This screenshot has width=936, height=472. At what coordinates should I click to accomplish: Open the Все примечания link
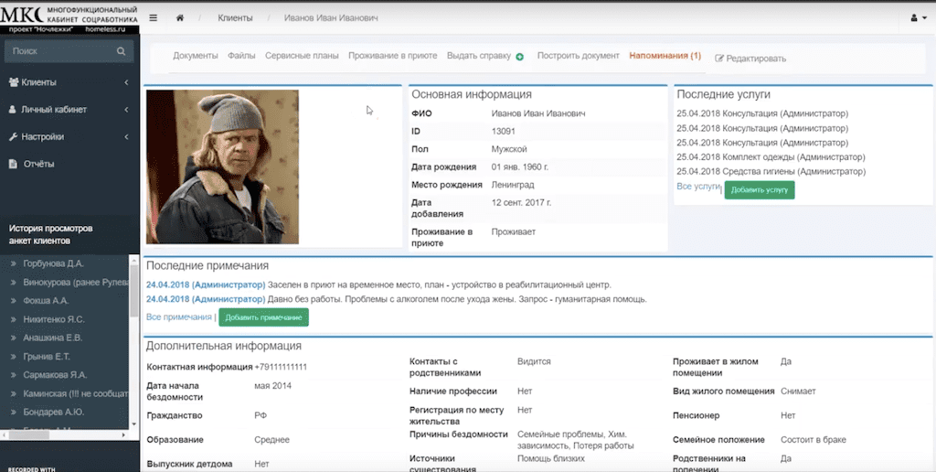coord(178,316)
